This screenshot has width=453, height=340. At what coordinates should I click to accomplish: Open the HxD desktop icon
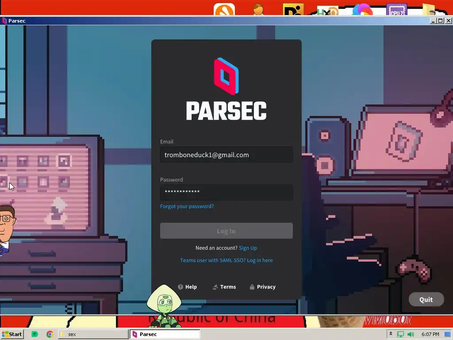(328, 11)
